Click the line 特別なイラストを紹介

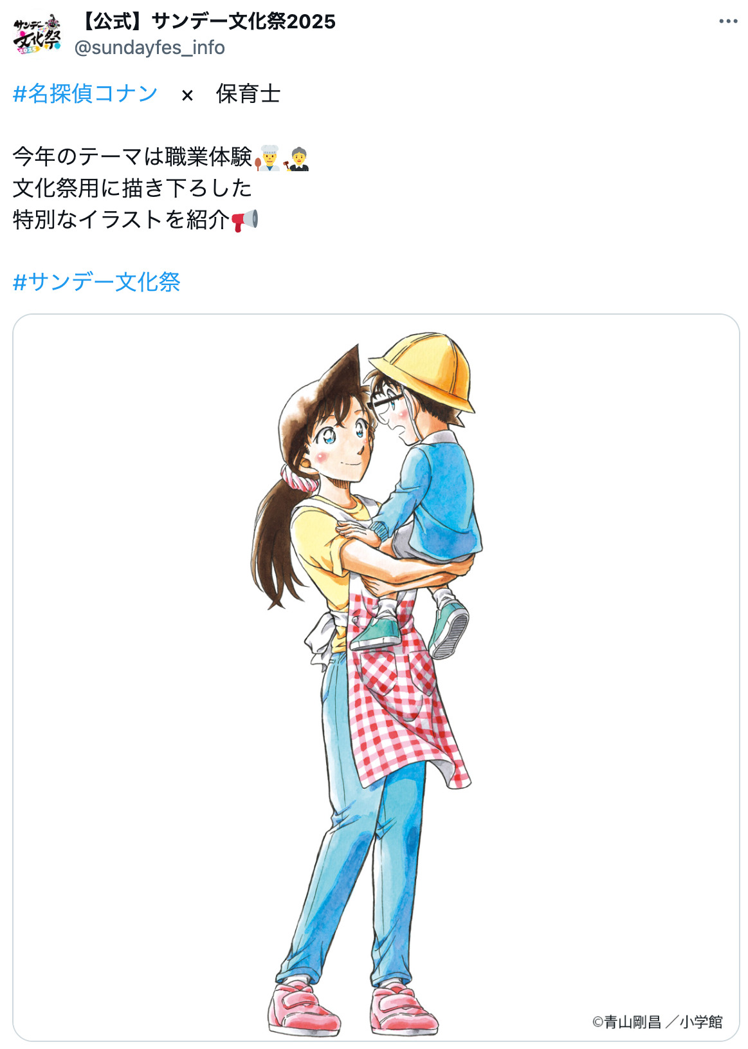point(121,220)
